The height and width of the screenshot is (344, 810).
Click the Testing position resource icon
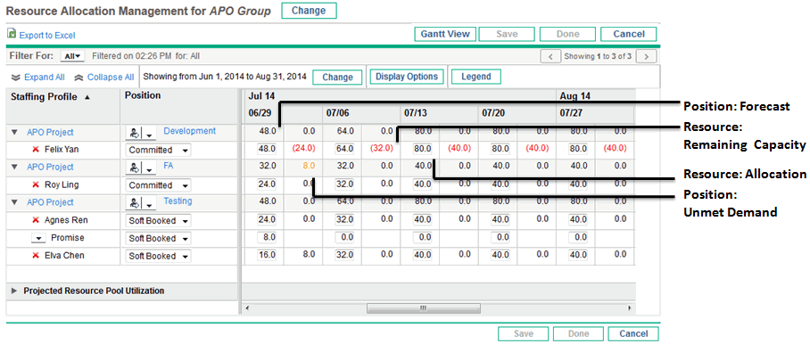(133, 203)
